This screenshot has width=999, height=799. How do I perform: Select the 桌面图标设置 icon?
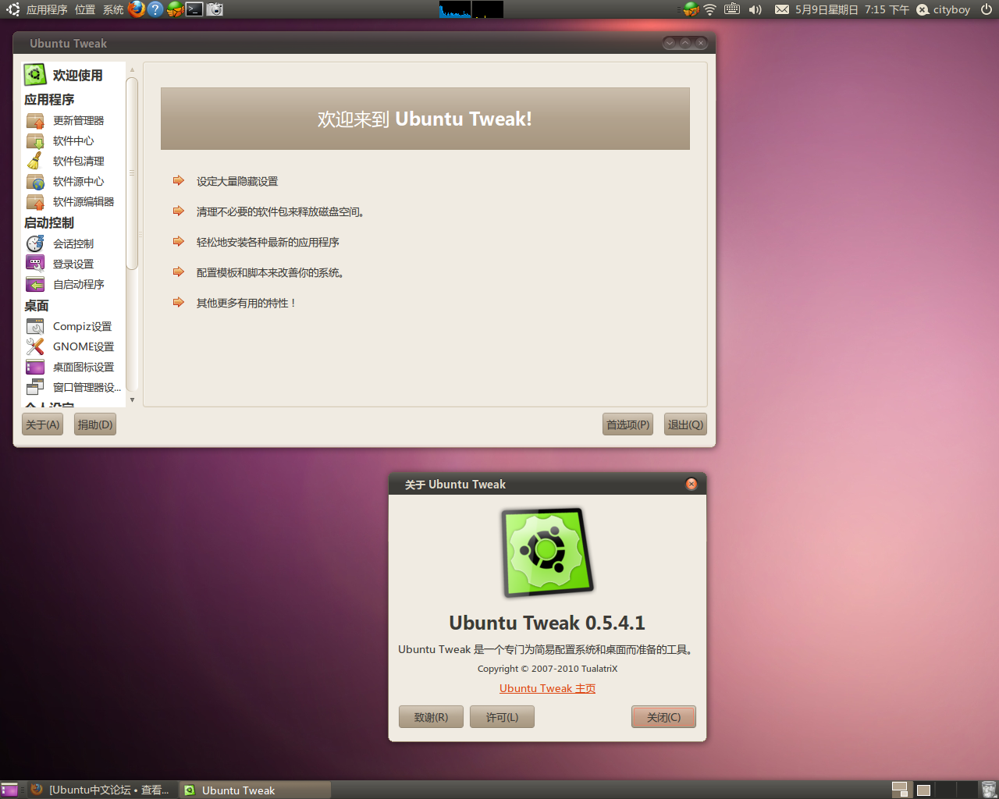pyautogui.click(x=35, y=367)
